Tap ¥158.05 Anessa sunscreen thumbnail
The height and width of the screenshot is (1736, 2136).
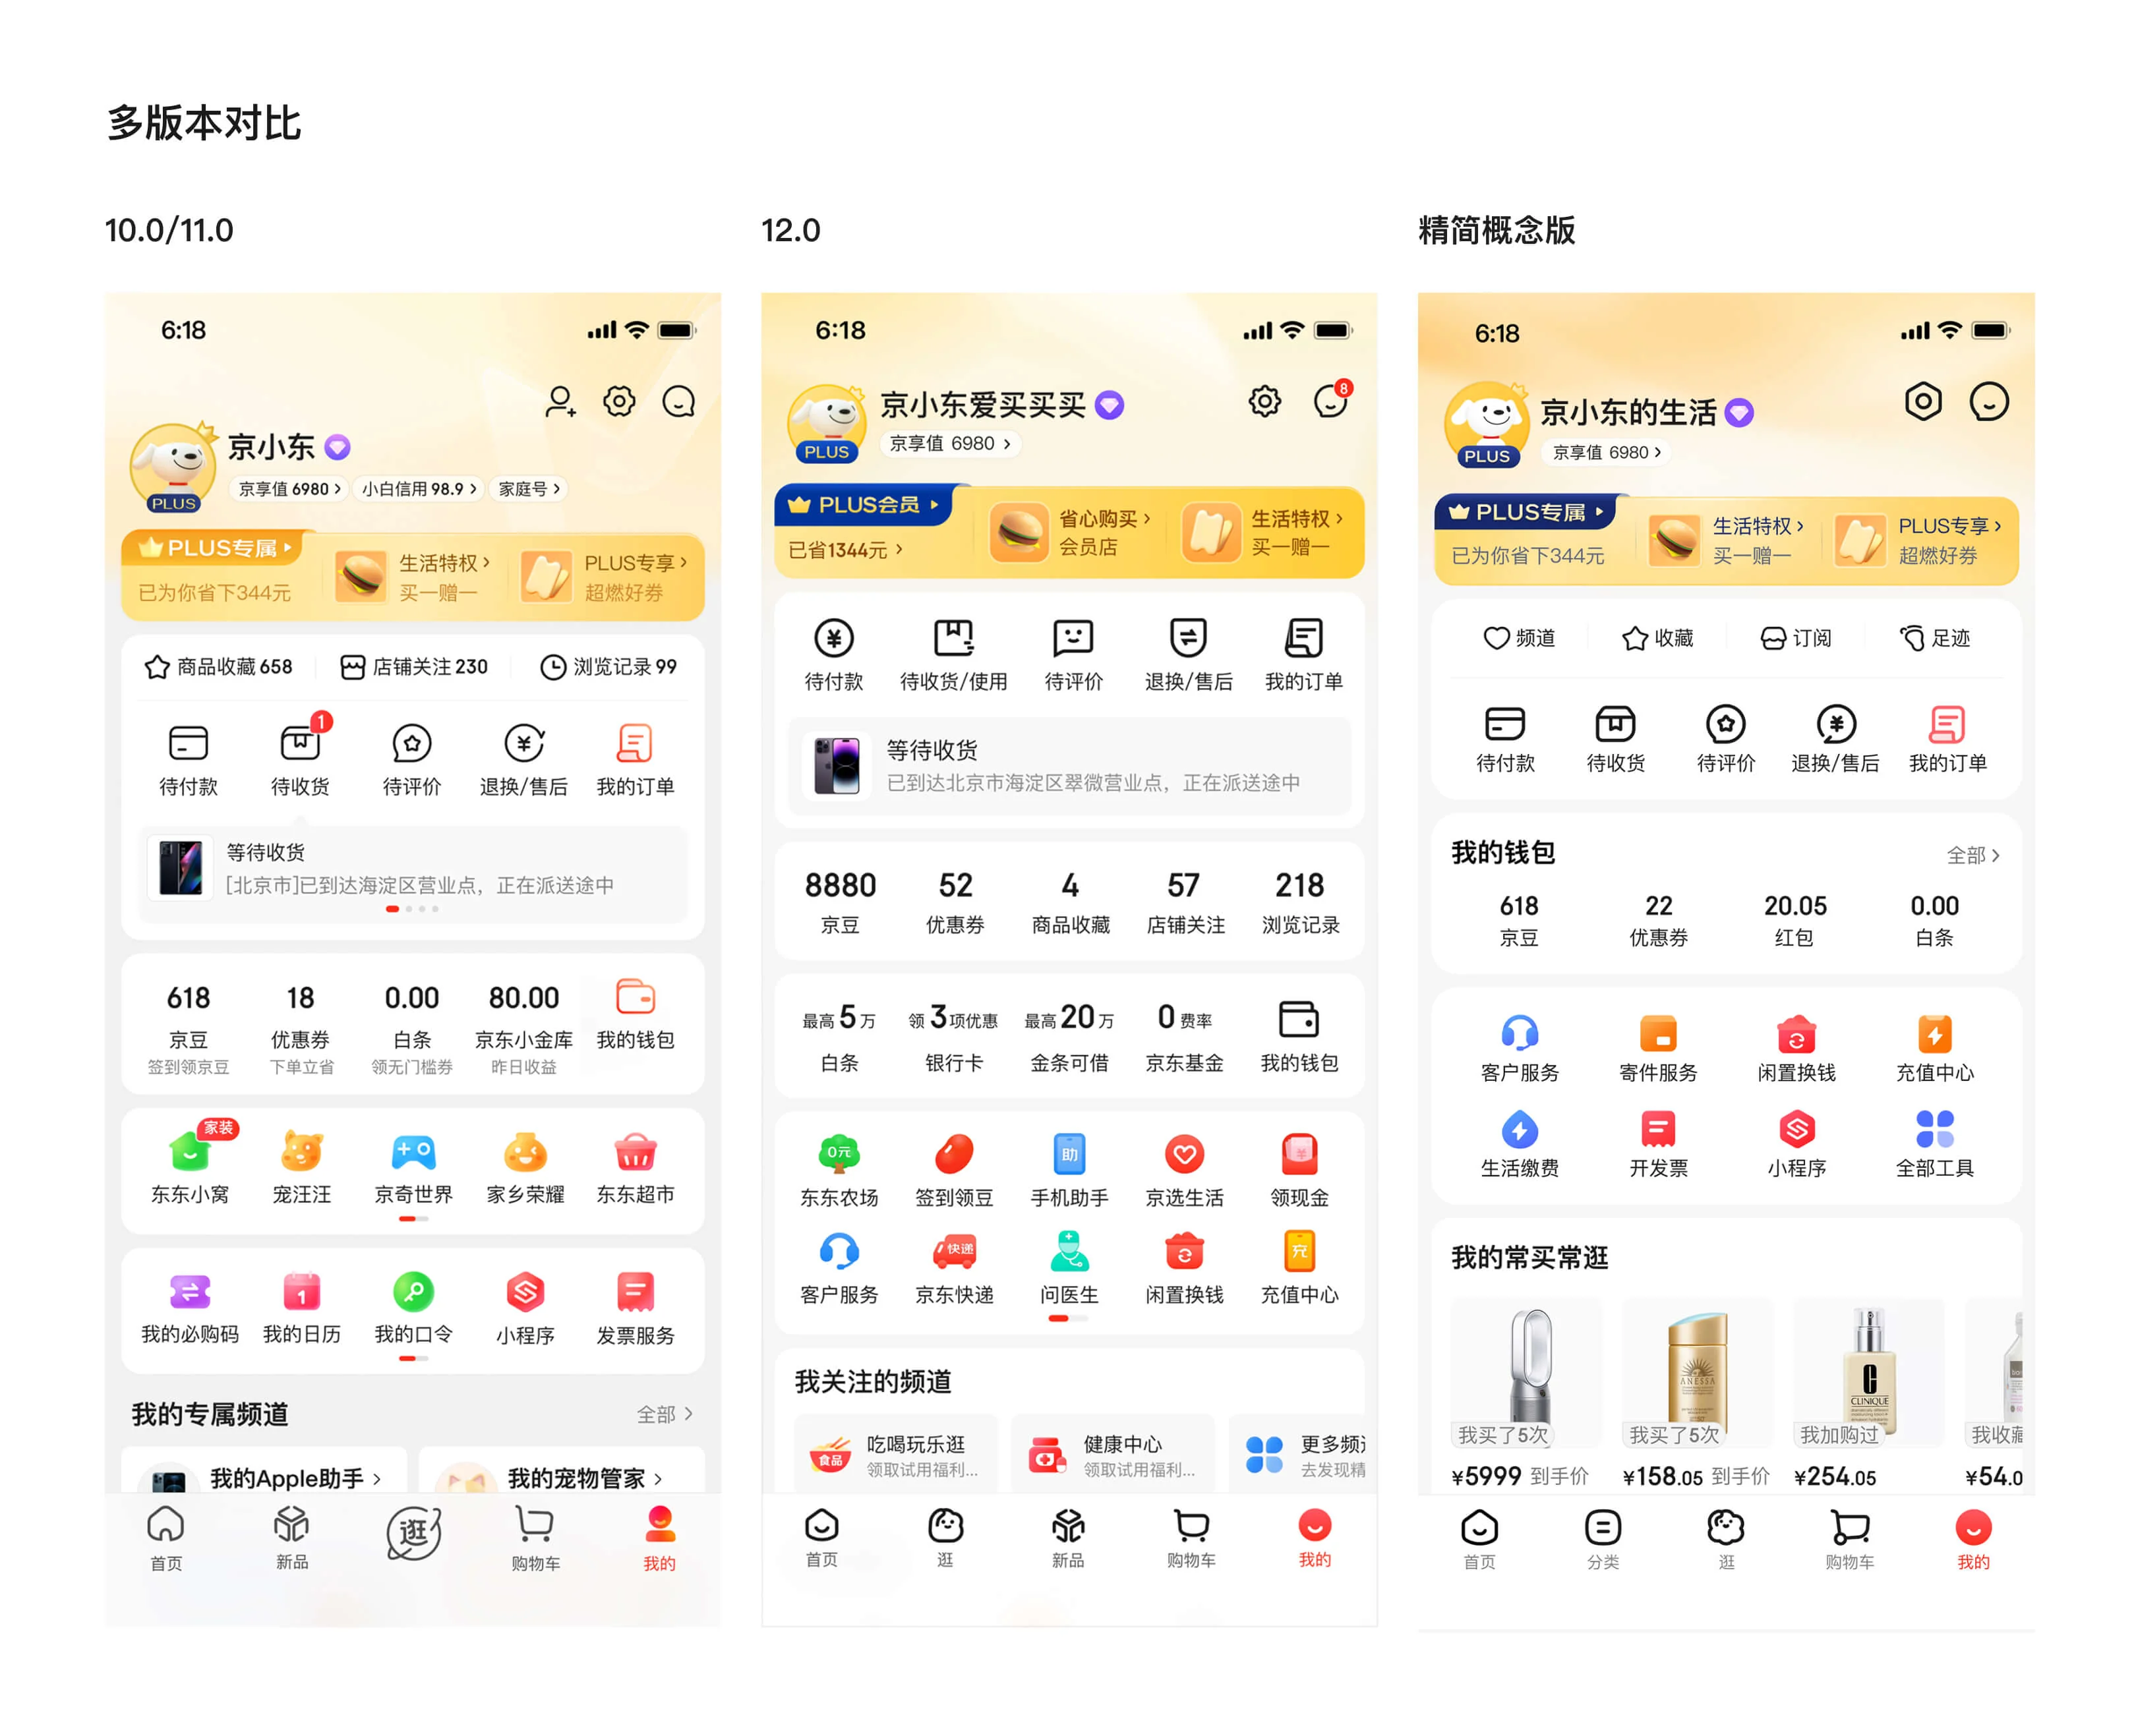1697,1374
